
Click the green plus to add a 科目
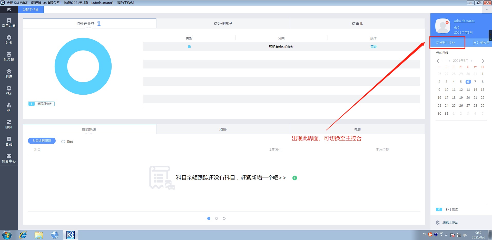click(295, 178)
